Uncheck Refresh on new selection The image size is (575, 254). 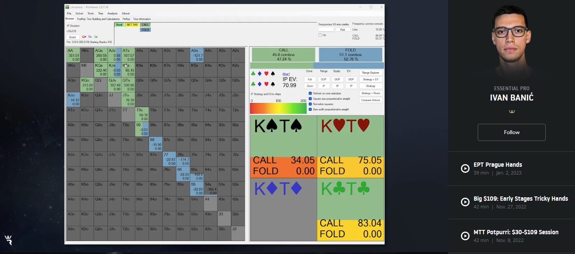click(310, 93)
